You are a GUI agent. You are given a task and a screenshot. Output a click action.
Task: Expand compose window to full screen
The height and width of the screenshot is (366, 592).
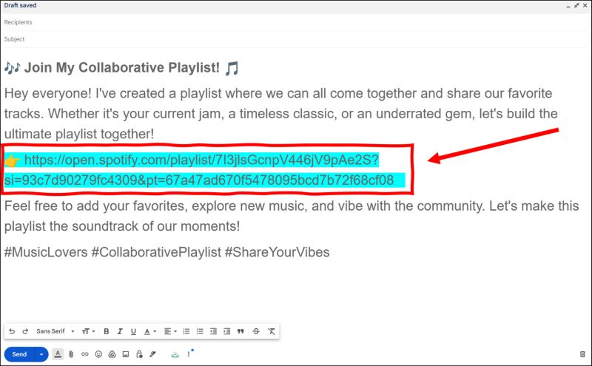[x=576, y=5]
